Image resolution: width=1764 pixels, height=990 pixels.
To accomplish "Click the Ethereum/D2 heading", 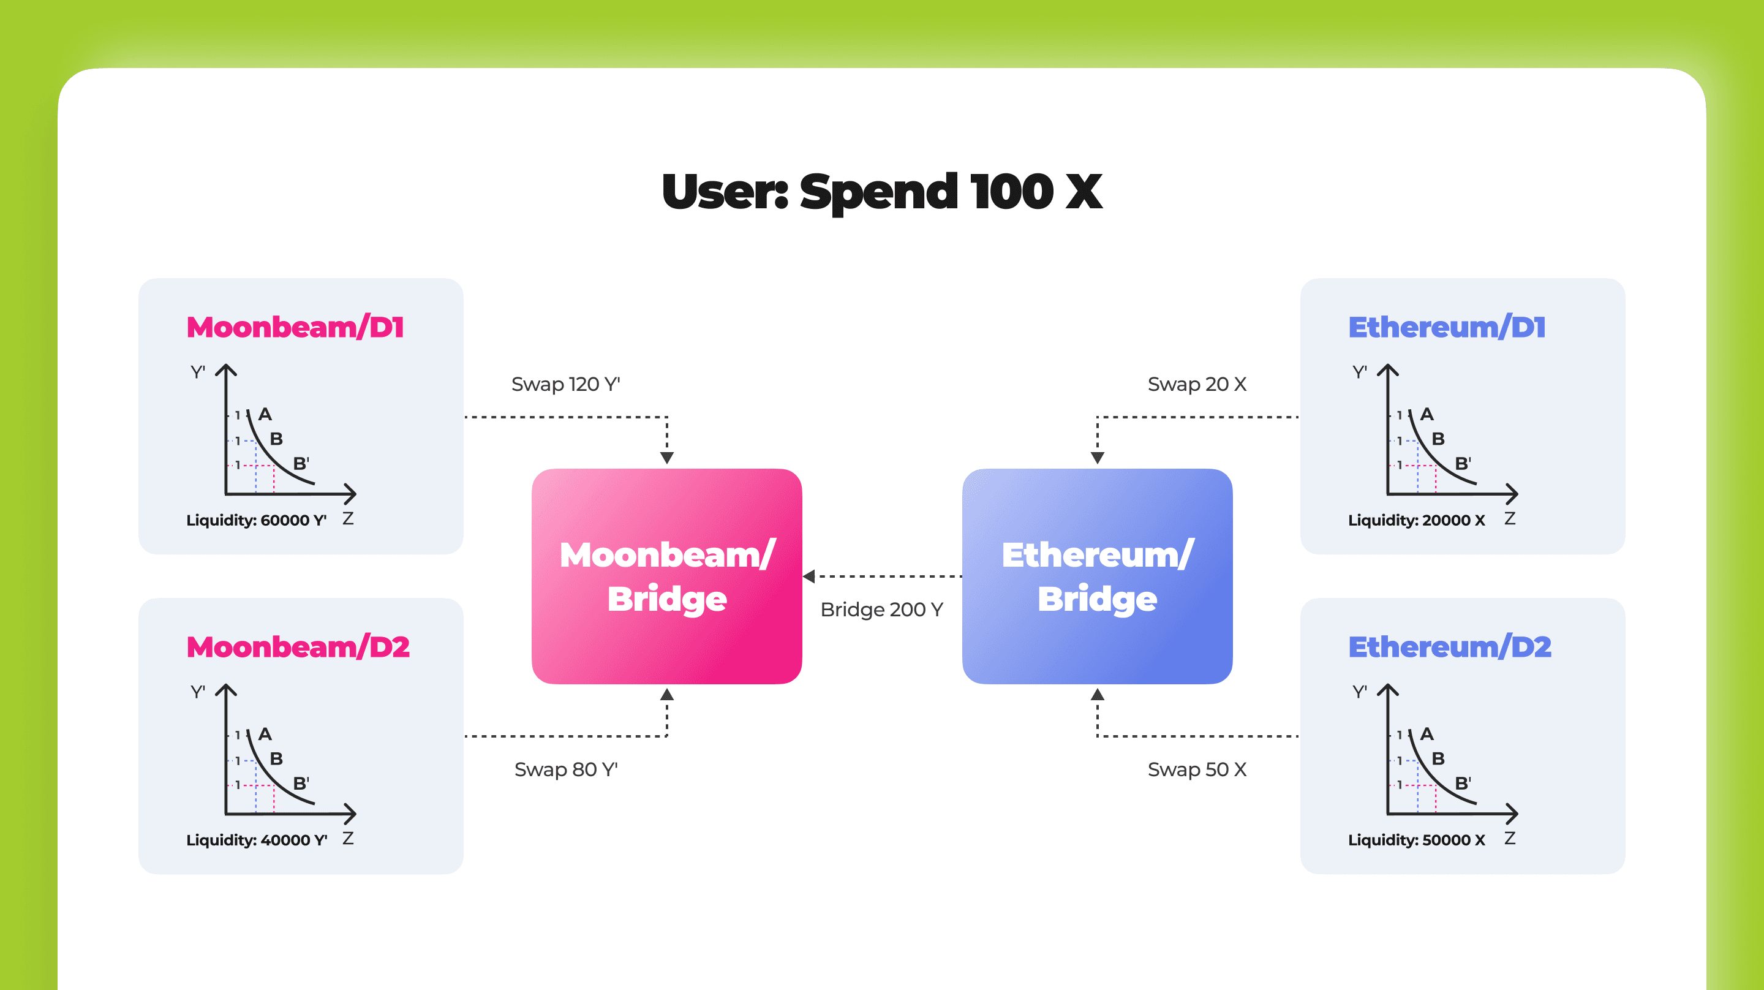I will click(1450, 648).
